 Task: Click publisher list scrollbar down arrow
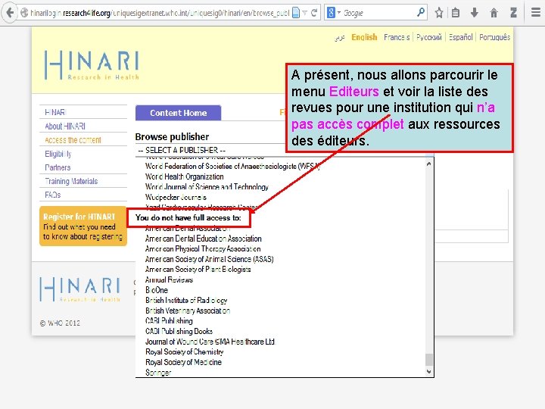(x=429, y=371)
